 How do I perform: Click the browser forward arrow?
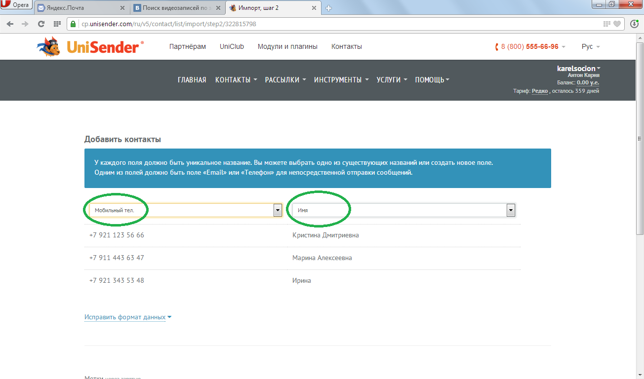pos(26,24)
